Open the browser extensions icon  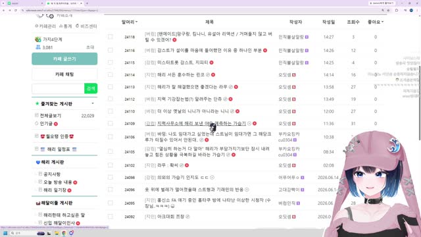tap(397, 11)
